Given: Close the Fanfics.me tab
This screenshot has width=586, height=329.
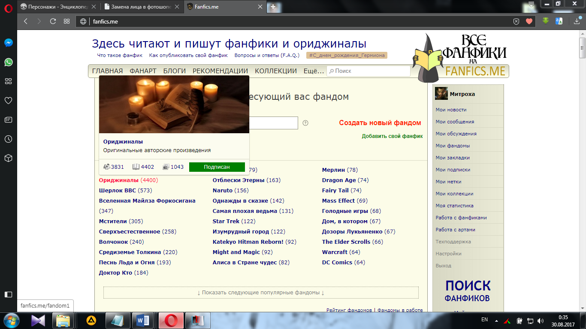Looking at the screenshot, I should coord(260,7).
